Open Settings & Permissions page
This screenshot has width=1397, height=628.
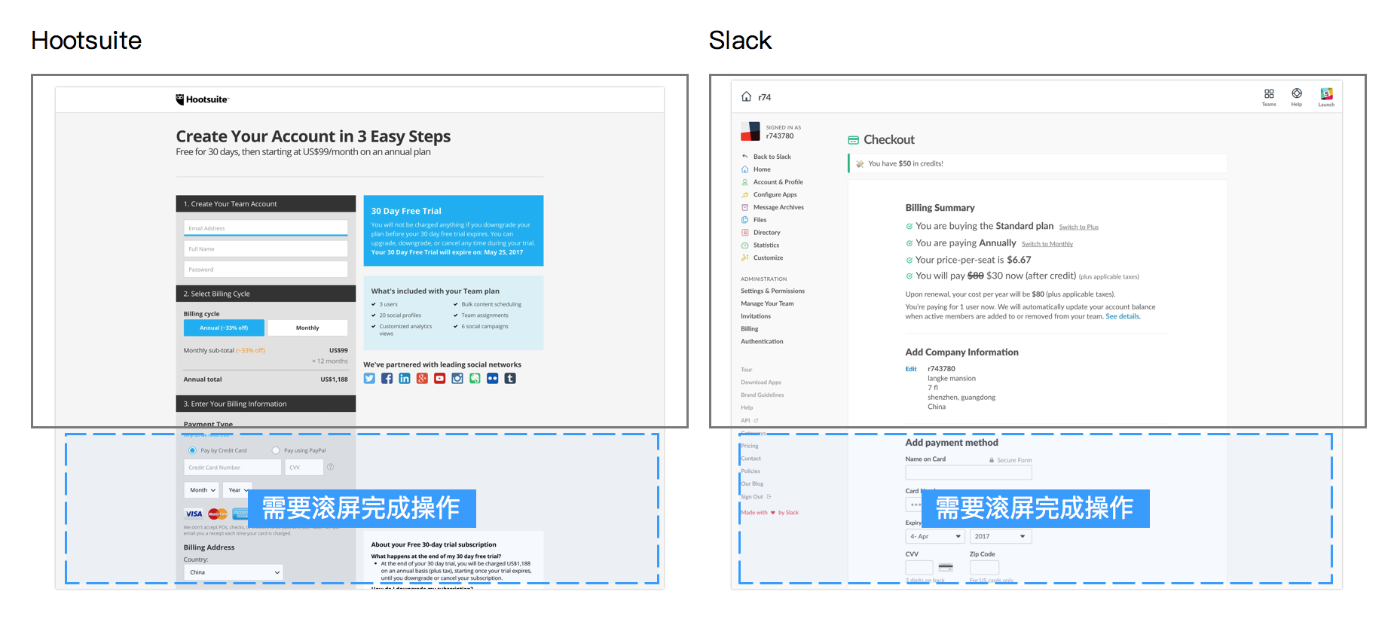point(772,291)
